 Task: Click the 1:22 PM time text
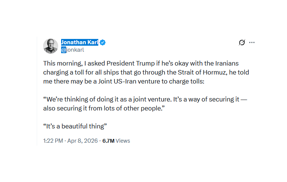[52, 141]
